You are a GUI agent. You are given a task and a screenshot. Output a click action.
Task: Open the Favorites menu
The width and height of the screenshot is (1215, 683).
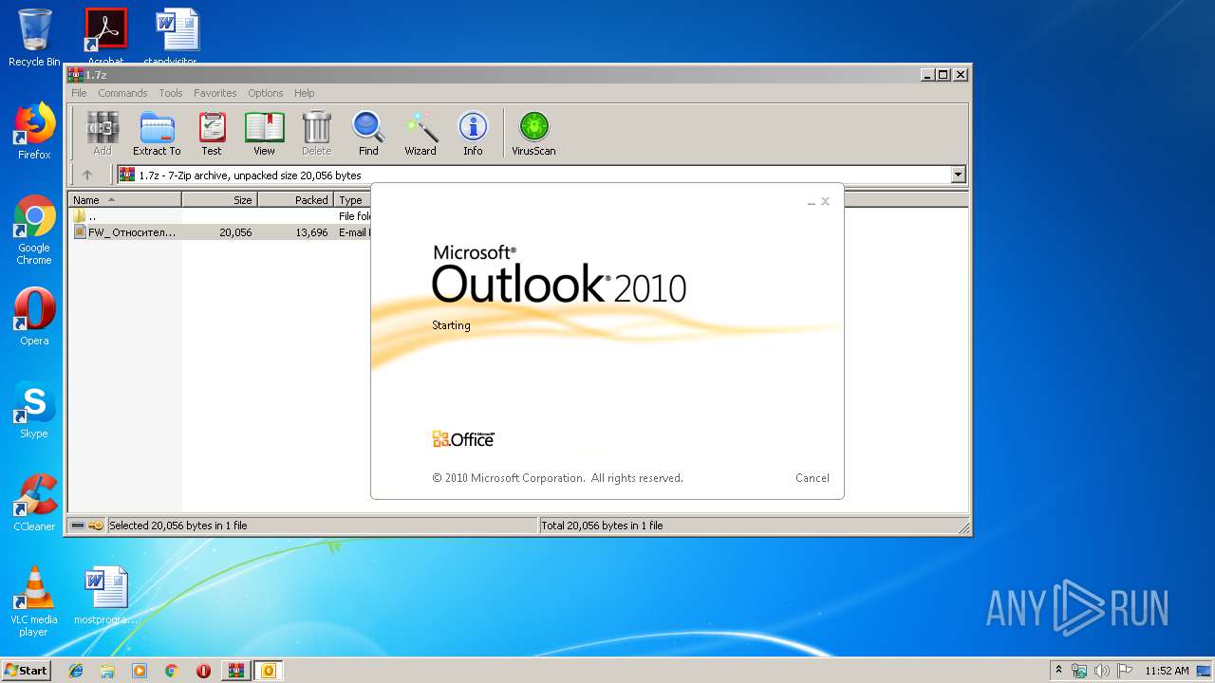215,93
